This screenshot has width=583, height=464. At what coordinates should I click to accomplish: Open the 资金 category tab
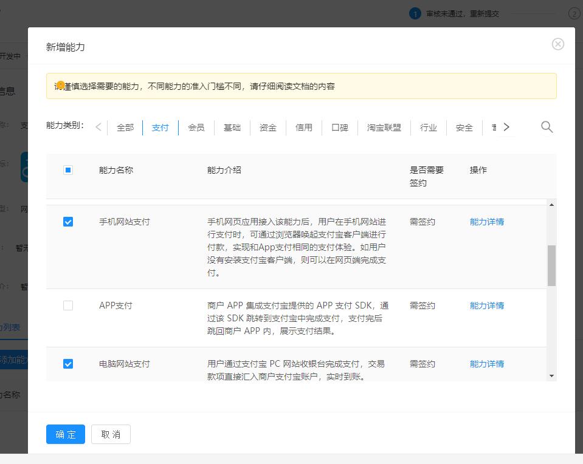click(x=267, y=128)
